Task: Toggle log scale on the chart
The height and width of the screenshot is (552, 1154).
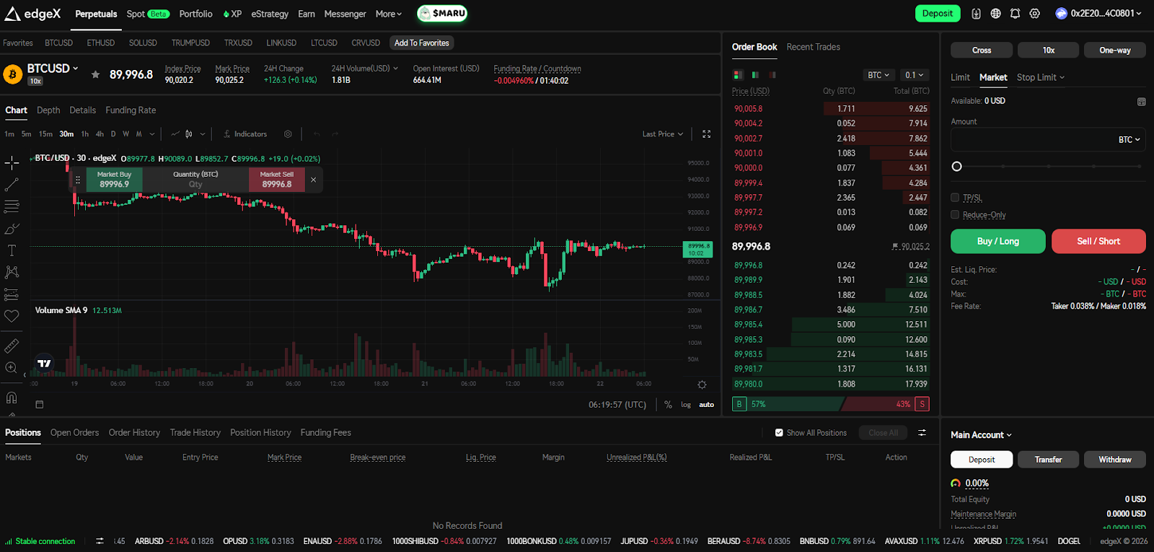Action: (x=686, y=405)
